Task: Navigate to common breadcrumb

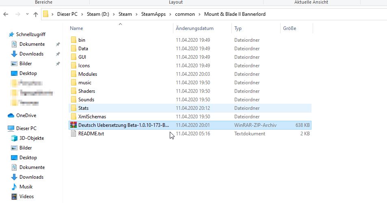Action: click(185, 14)
